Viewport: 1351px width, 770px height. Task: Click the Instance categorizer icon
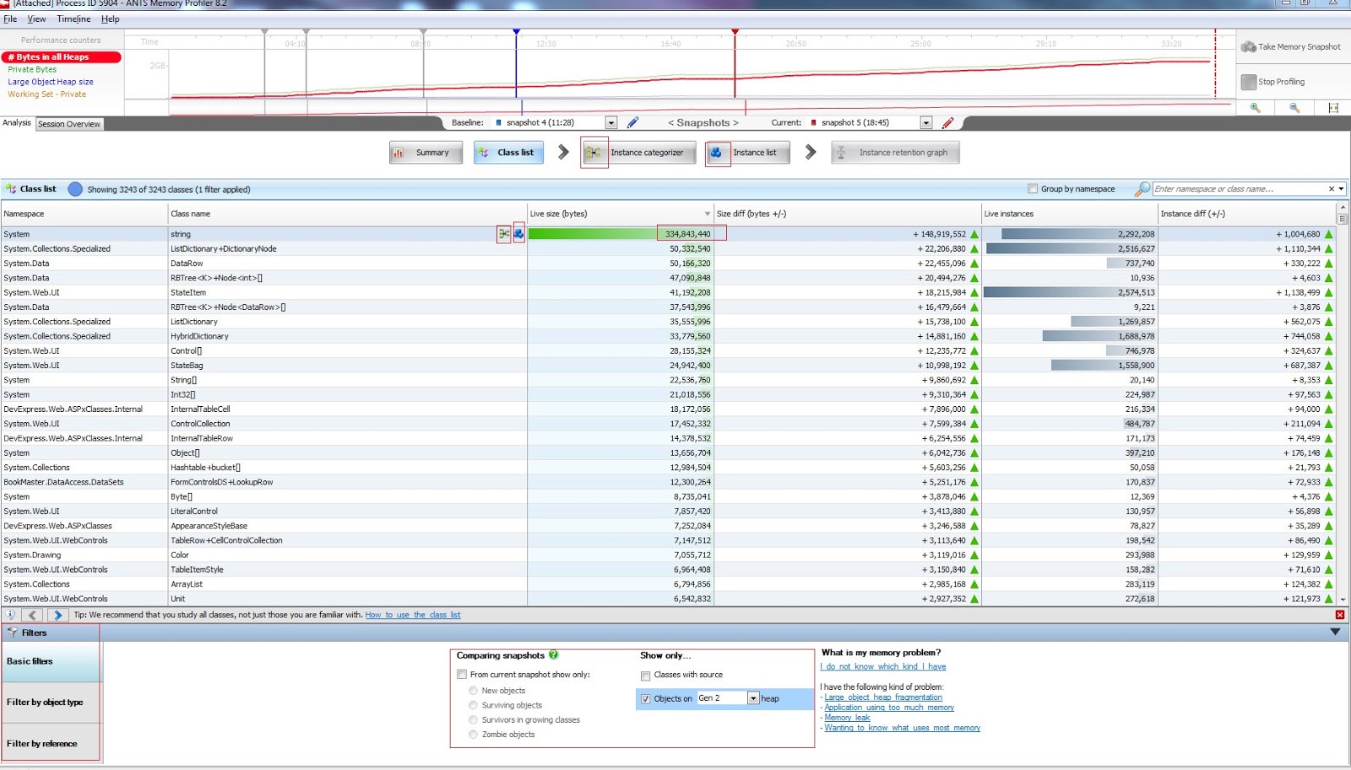pos(594,153)
